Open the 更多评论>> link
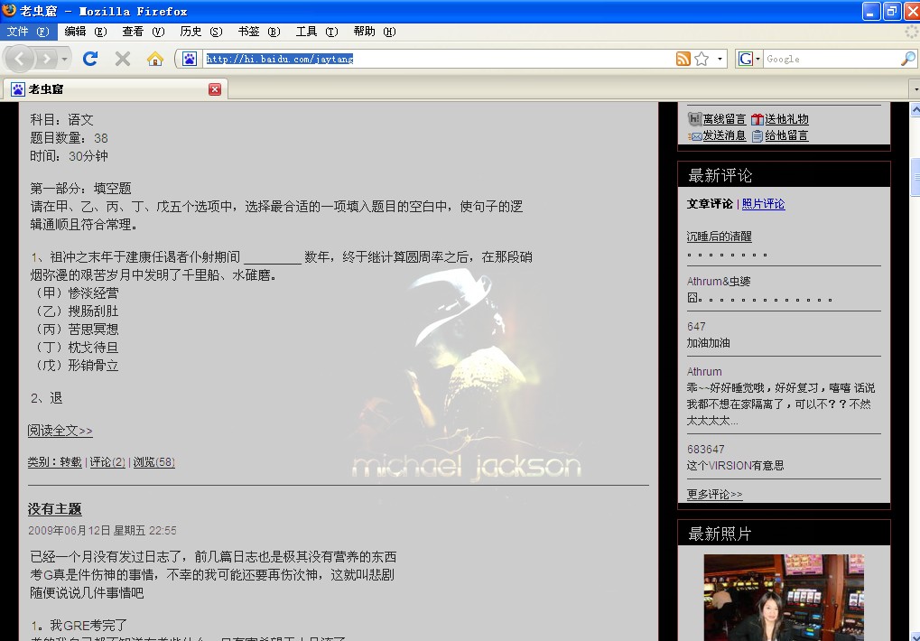The height and width of the screenshot is (641, 920). (x=714, y=495)
